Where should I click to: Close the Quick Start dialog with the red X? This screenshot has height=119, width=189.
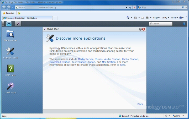[144, 29]
